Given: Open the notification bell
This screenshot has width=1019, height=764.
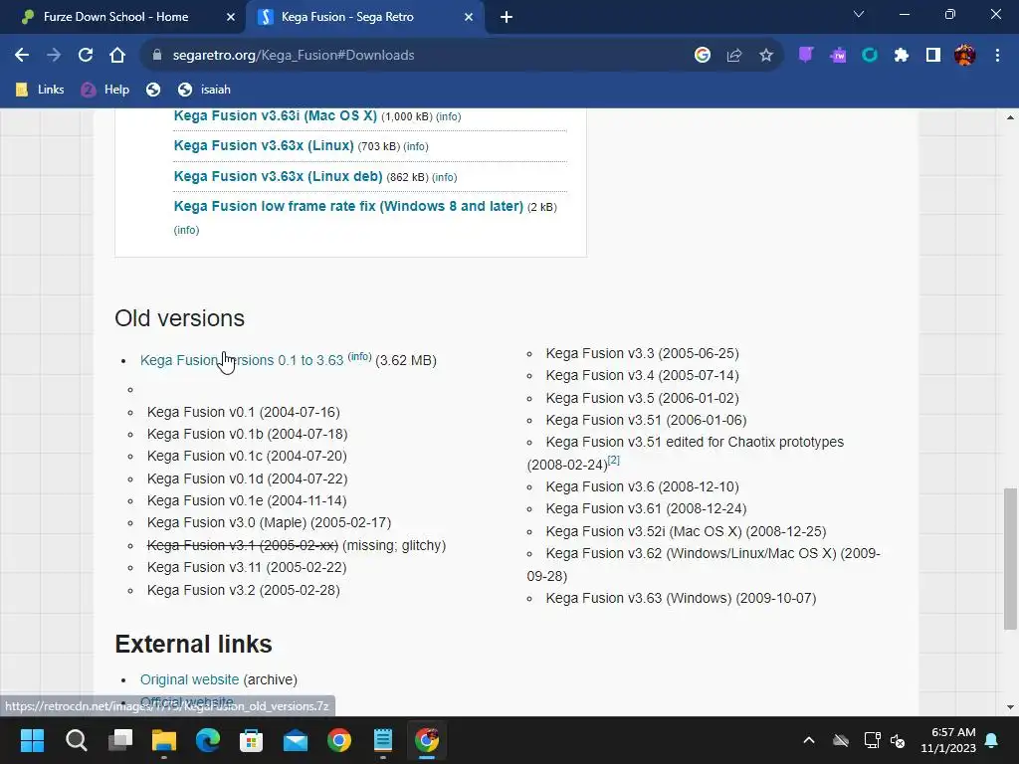Looking at the screenshot, I should [x=992, y=740].
